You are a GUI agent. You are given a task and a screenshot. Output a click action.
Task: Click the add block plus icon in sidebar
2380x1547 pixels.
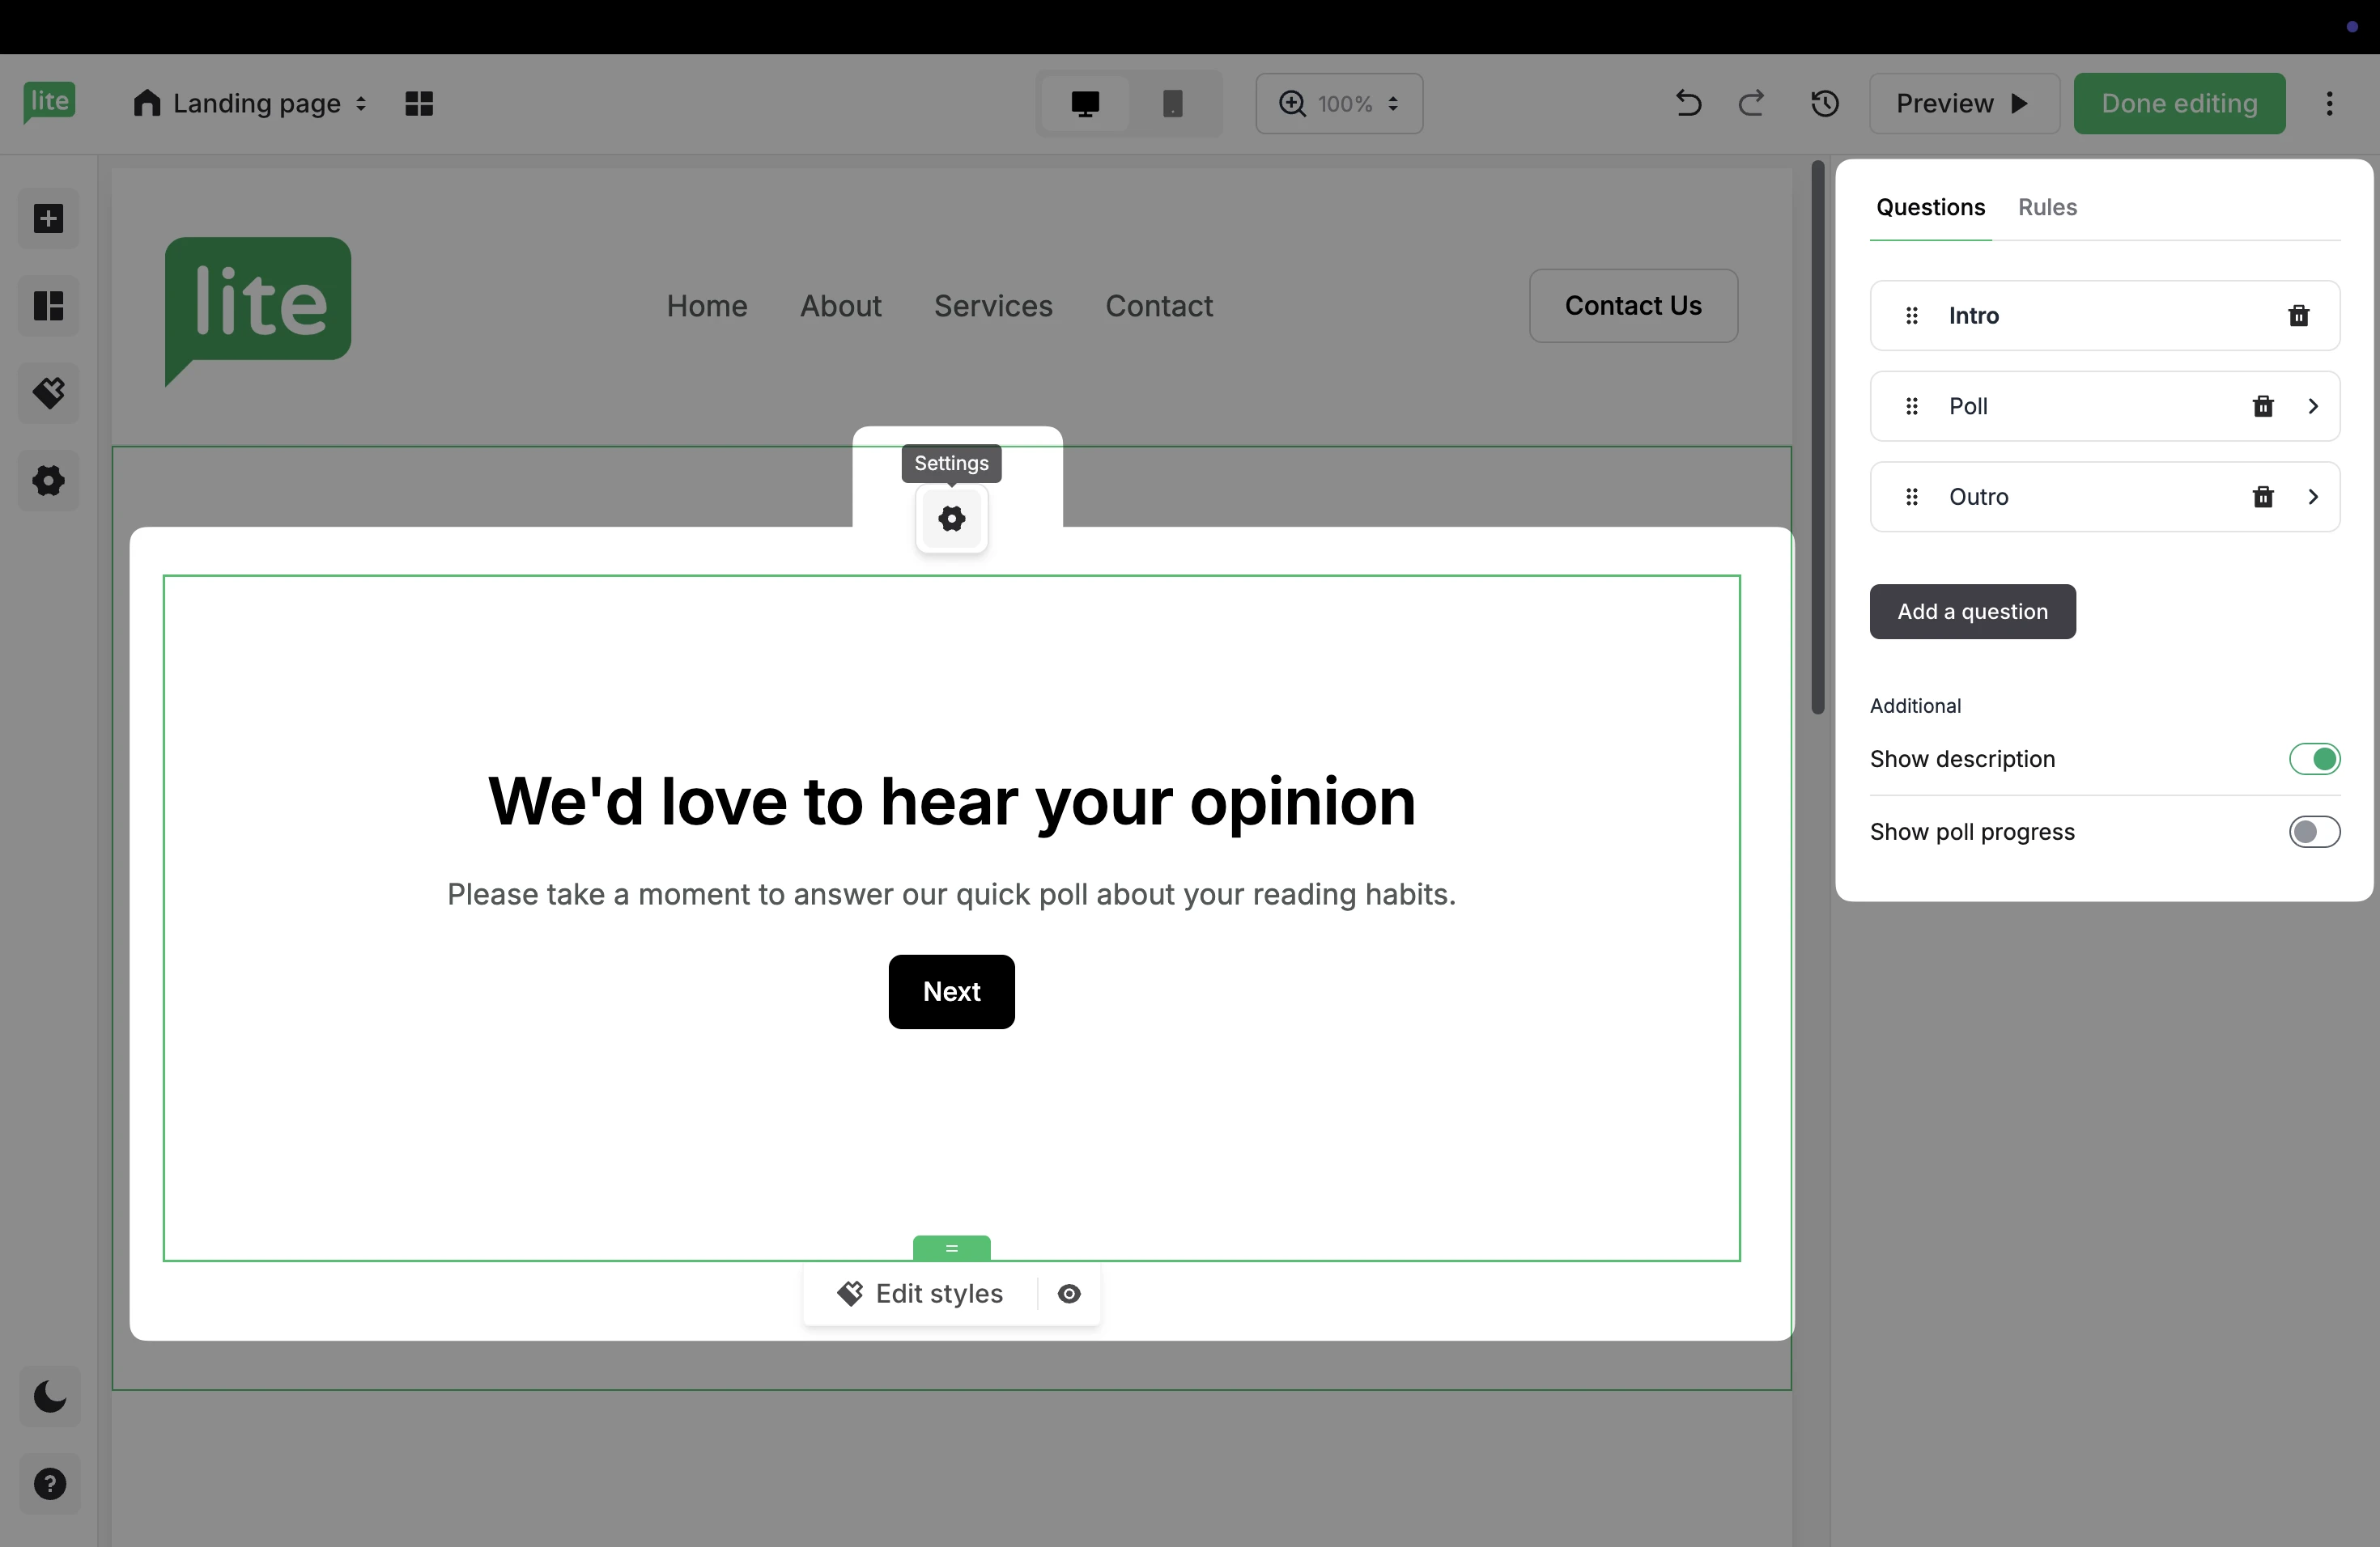[x=48, y=218]
